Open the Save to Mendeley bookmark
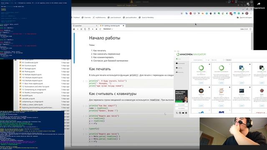Image resolution: width=267 pixels, height=150 pixels. tap(146, 17)
